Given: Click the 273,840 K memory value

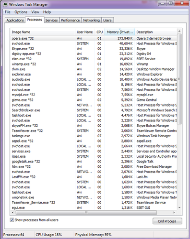Looking at the screenshot, I should (x=125, y=38).
